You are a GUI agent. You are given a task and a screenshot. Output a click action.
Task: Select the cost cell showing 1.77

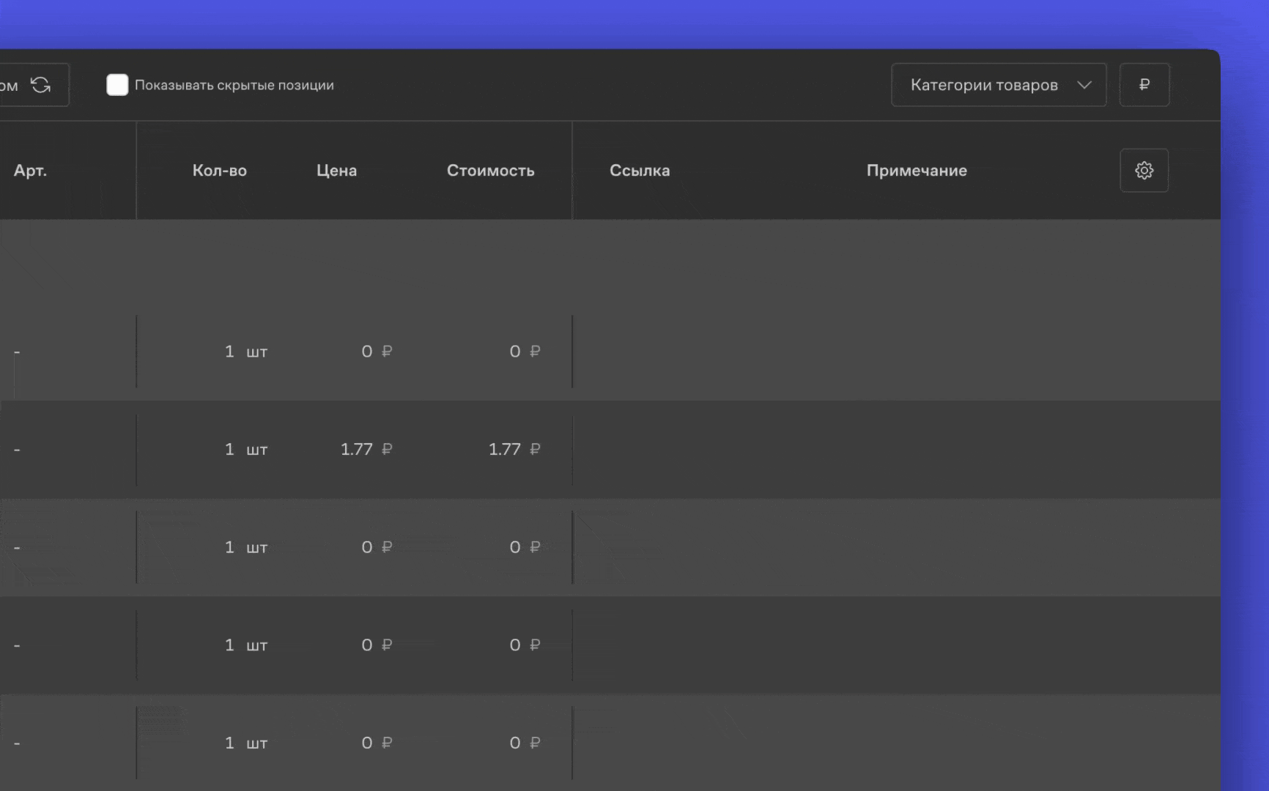[x=505, y=449]
